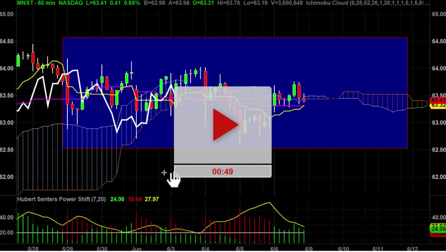This screenshot has height=252, width=446.
Task: Click the red 63.41 last price tag
Action: click(438, 101)
